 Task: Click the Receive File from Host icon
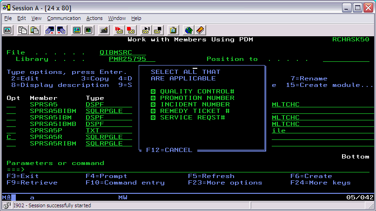pyautogui.click(x=61, y=30)
